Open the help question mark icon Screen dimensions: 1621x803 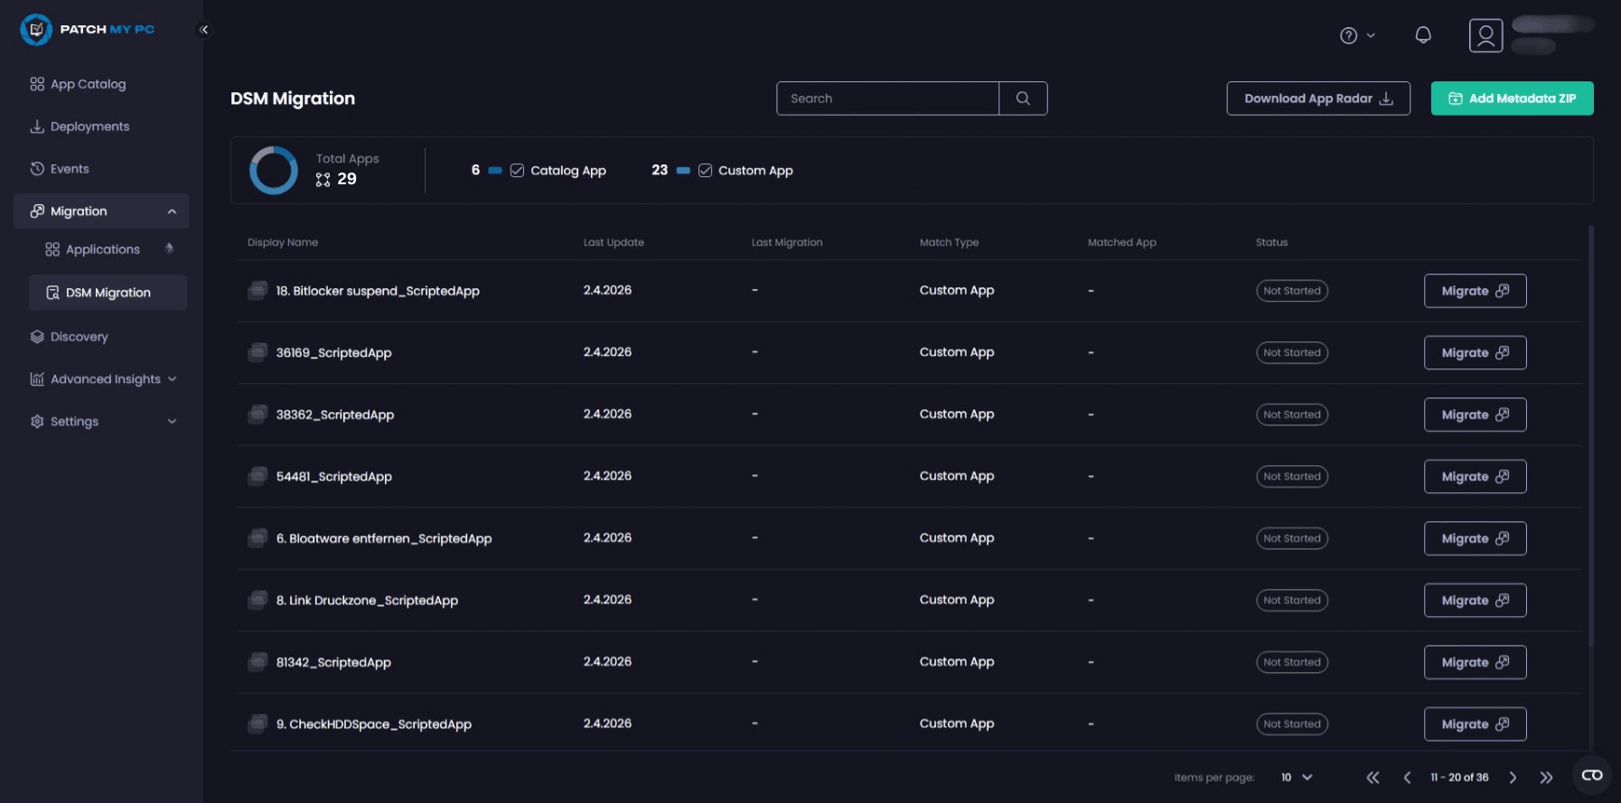pos(1348,35)
